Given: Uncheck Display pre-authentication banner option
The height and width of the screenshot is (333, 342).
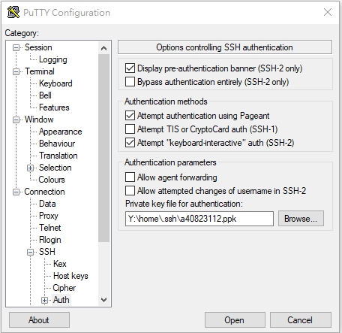Looking at the screenshot, I should (130, 68).
